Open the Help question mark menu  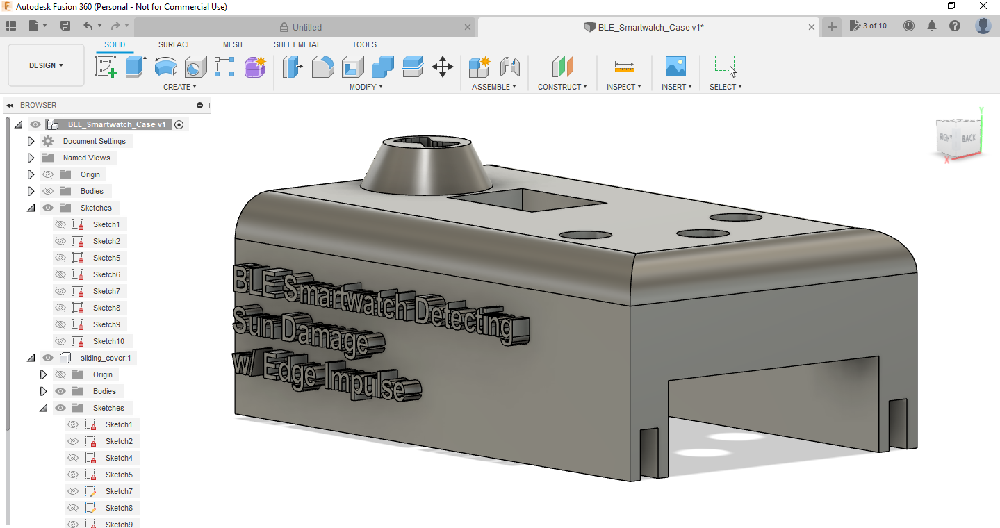(955, 26)
